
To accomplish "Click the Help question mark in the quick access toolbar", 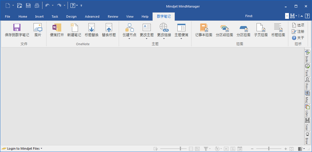I will click(73, 6).
